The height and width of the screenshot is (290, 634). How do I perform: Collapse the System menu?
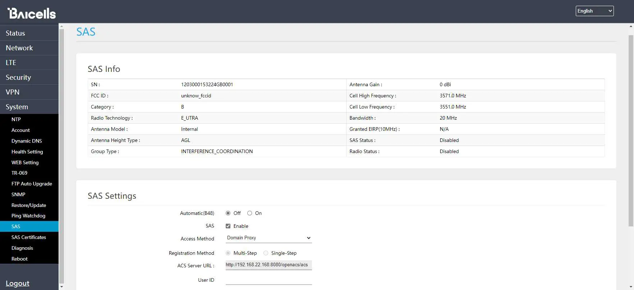pyautogui.click(x=17, y=107)
